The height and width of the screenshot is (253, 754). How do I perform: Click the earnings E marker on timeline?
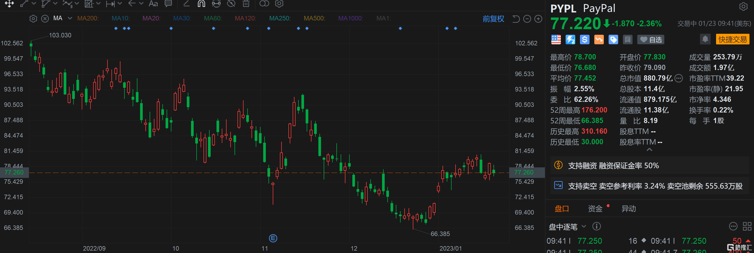point(273,238)
